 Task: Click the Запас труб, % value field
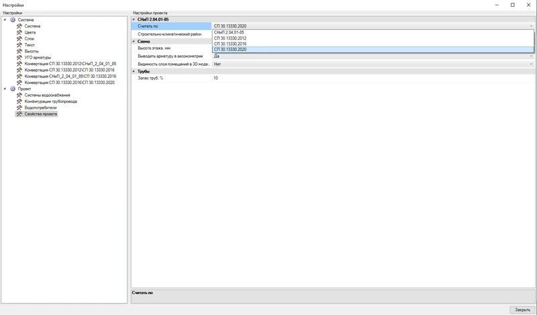(369, 78)
